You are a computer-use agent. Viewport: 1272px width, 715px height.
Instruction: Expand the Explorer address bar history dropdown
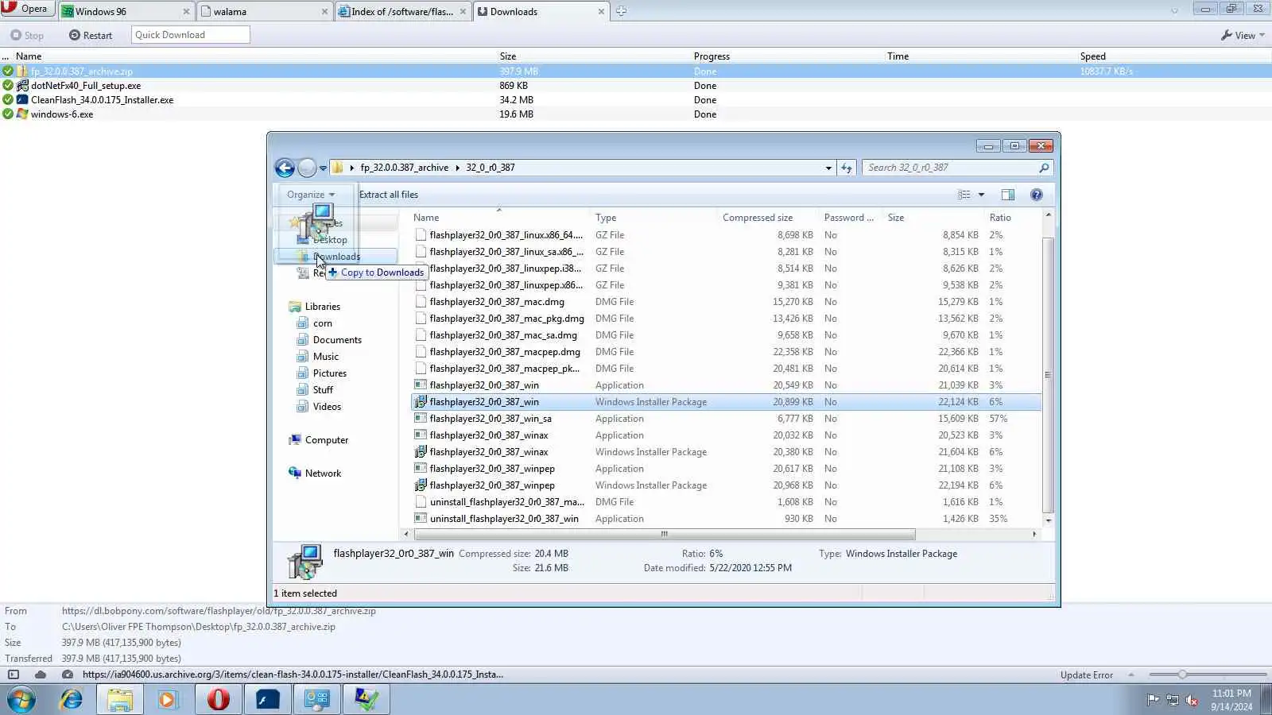point(828,168)
